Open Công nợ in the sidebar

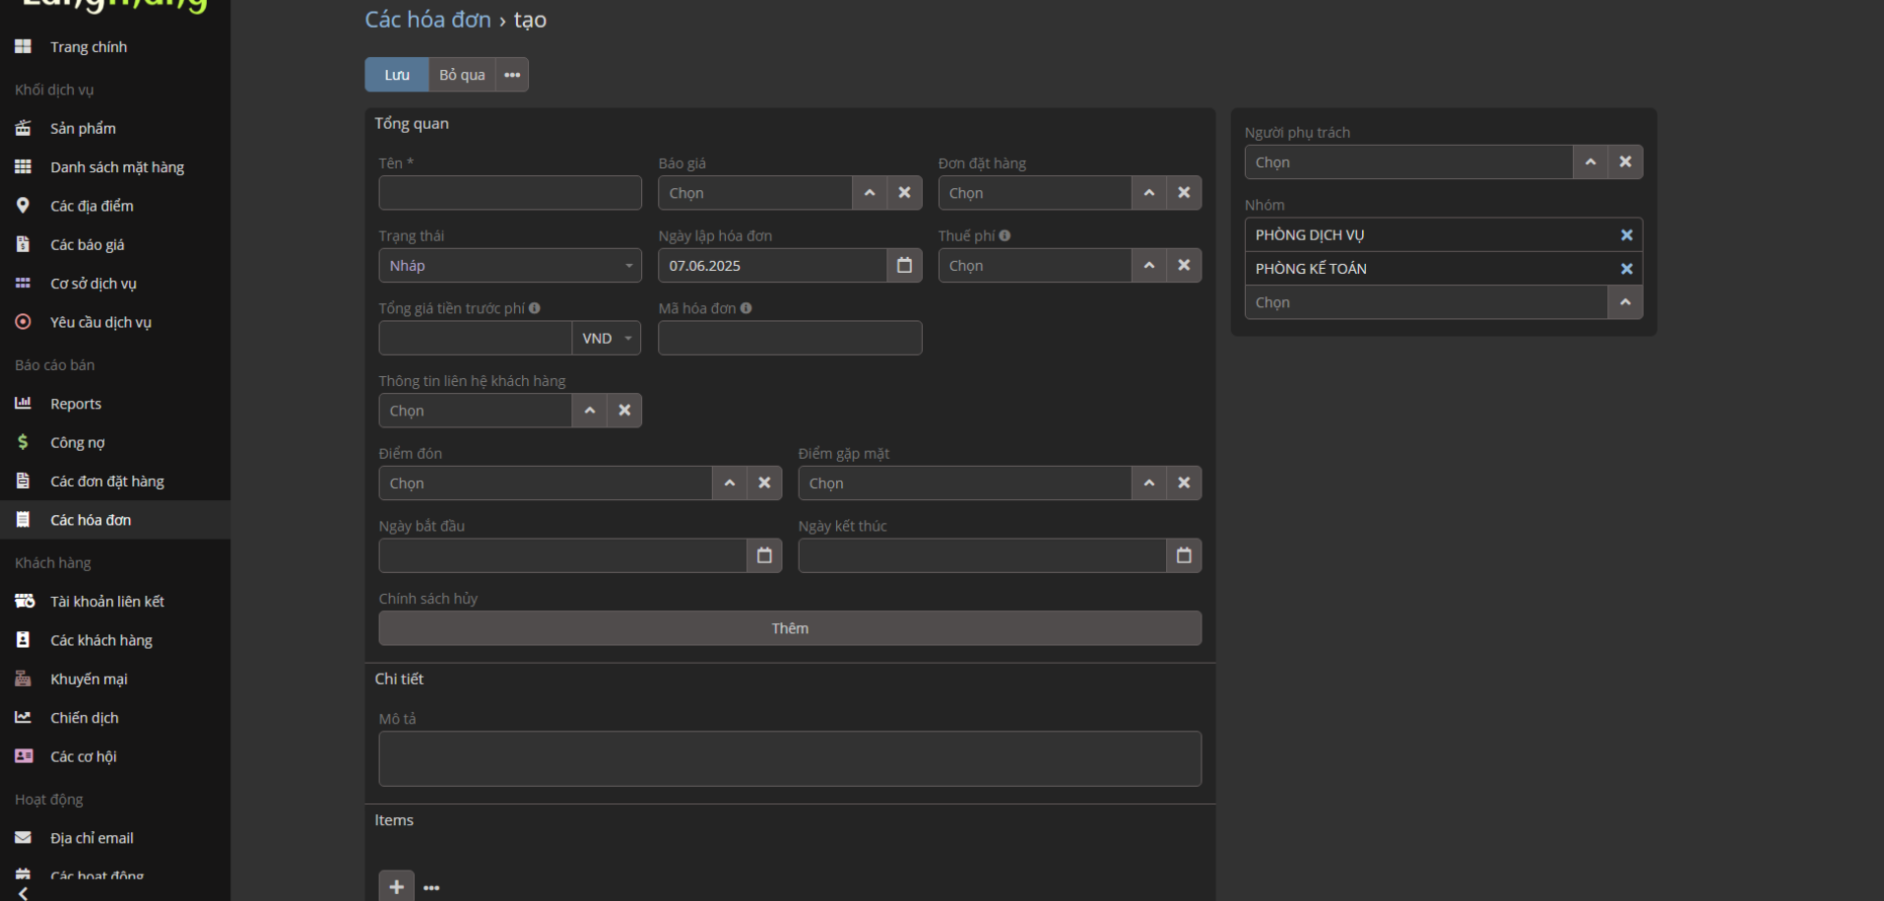77,443
